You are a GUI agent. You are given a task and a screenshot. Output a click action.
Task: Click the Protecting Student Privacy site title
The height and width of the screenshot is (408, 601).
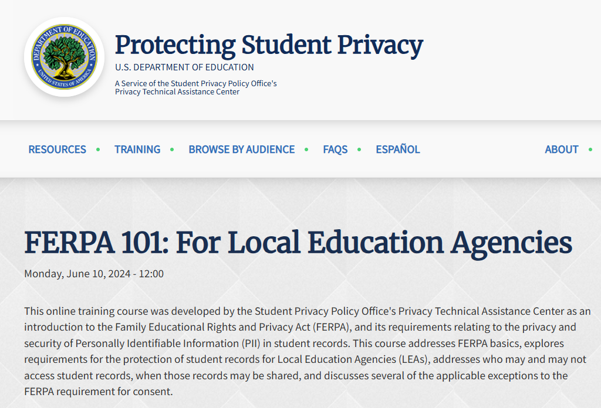pyautogui.click(x=268, y=45)
